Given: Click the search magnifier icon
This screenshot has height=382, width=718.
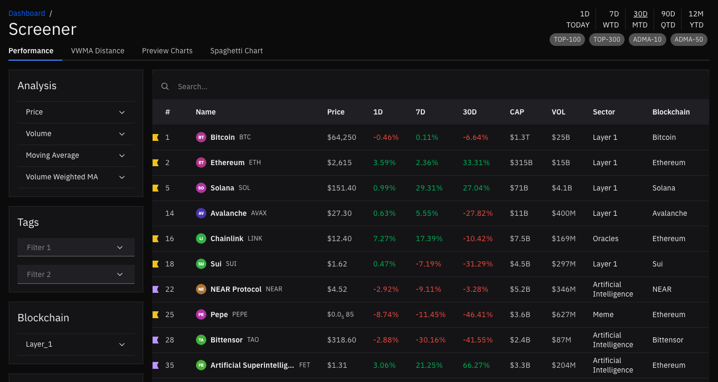Looking at the screenshot, I should 165,87.
